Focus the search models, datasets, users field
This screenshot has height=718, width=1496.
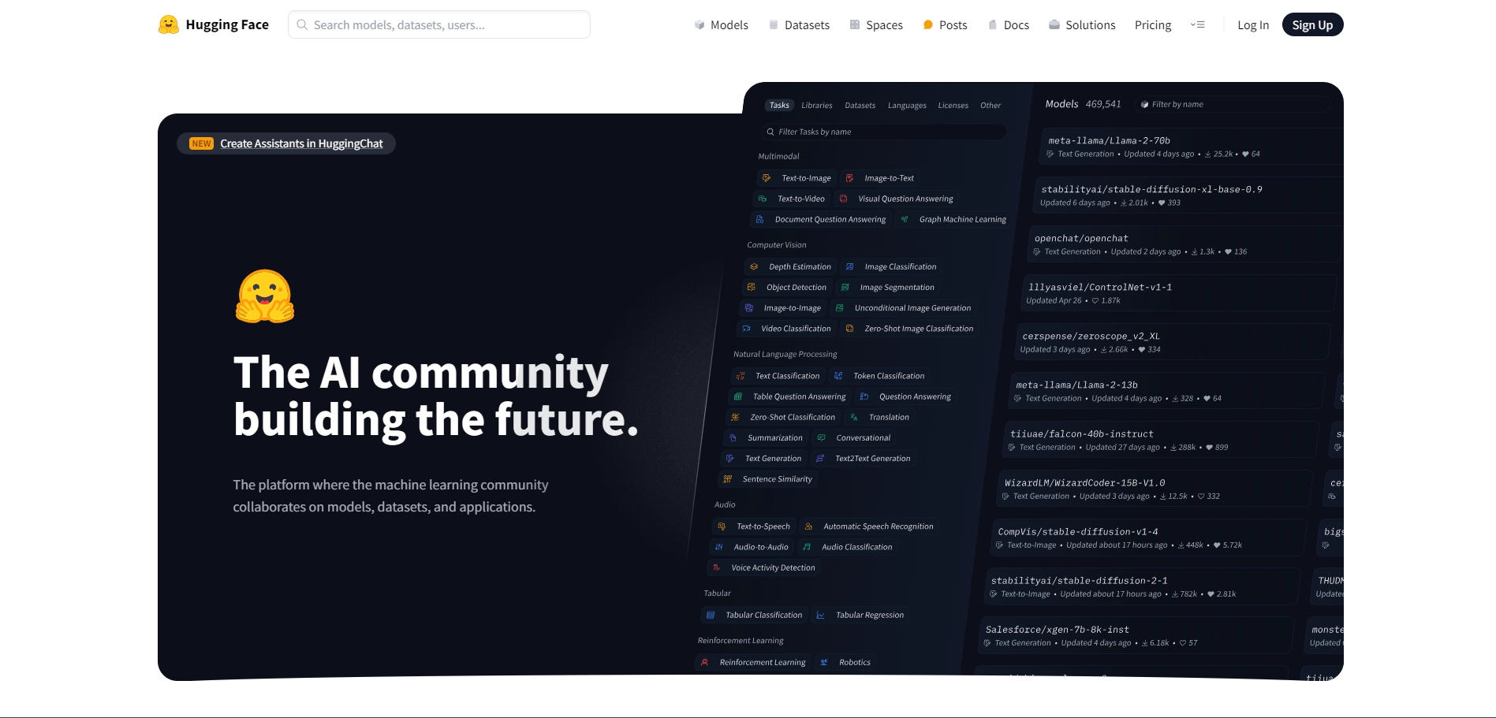click(439, 24)
